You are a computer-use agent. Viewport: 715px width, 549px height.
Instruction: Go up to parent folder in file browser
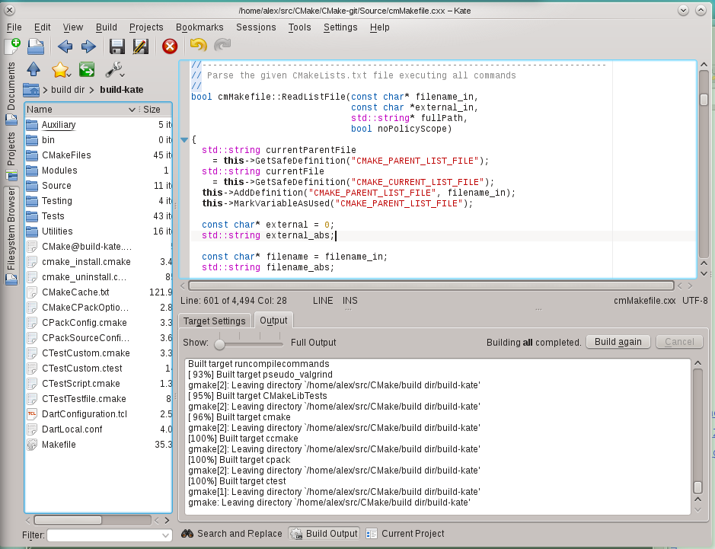click(x=34, y=70)
